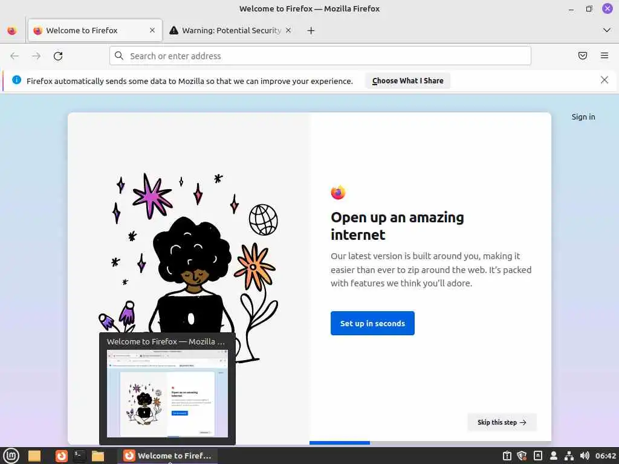Switch to Warning: Potential Security tab

tap(231, 30)
